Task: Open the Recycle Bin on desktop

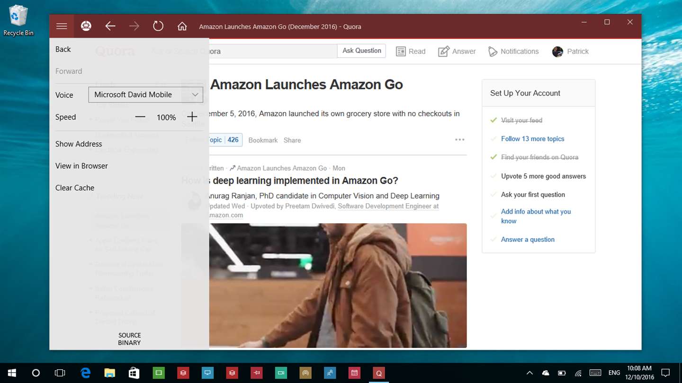Action: 18,20
